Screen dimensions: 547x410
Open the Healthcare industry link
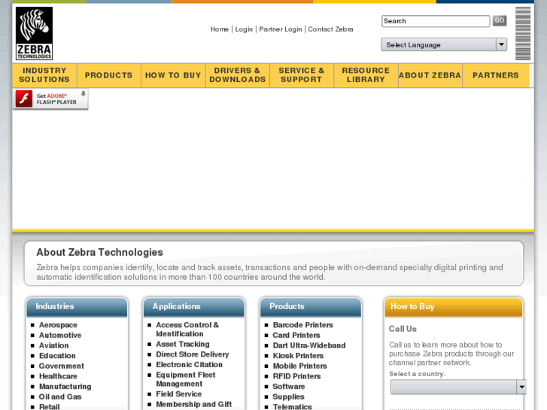click(58, 376)
